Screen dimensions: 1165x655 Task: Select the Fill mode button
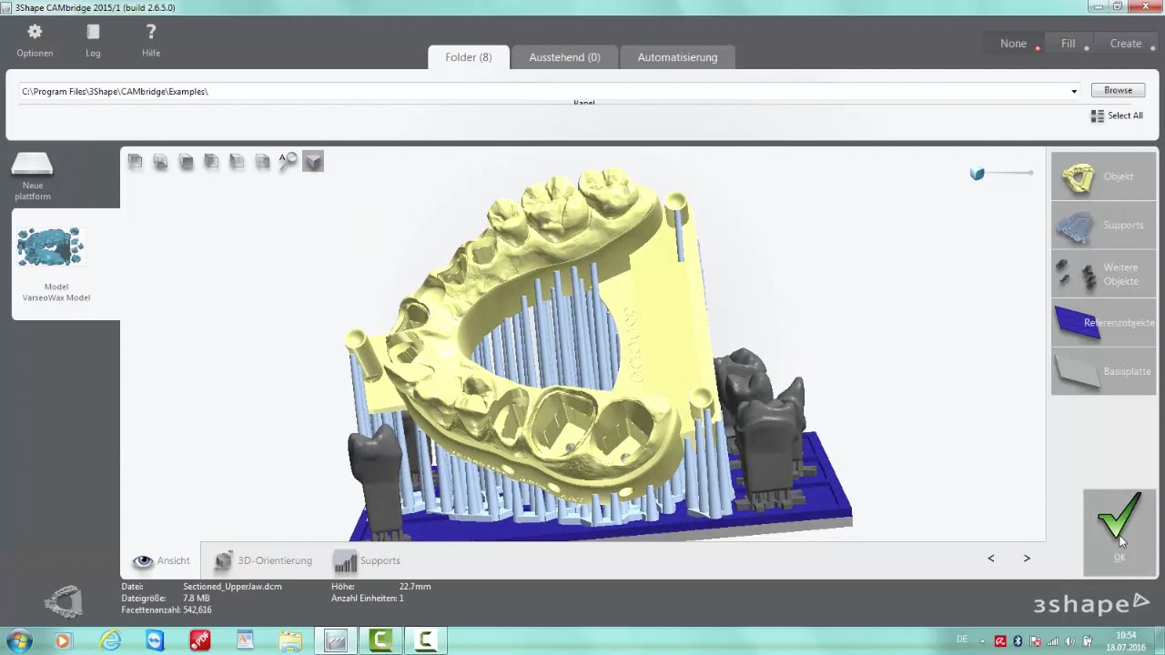tap(1068, 44)
